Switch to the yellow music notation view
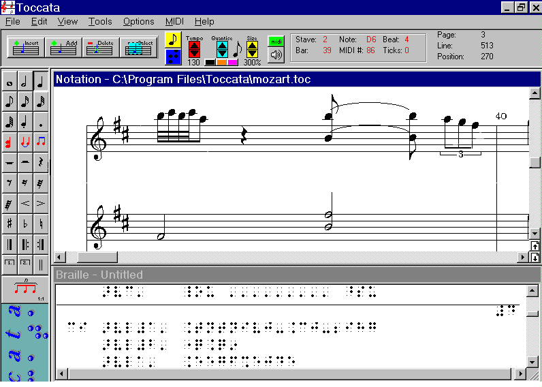This screenshot has width=542, height=387. pyautogui.click(x=173, y=40)
